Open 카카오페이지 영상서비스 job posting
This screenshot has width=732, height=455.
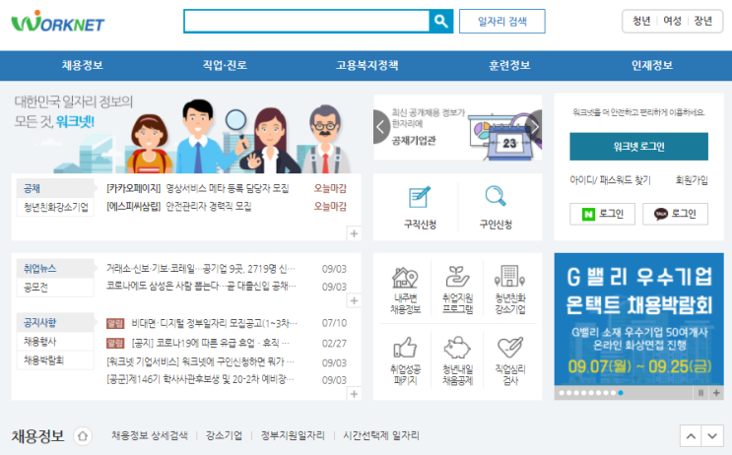197,188
